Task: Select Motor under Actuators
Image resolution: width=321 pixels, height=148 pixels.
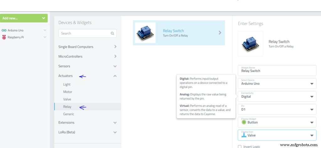Action: coord(68,92)
